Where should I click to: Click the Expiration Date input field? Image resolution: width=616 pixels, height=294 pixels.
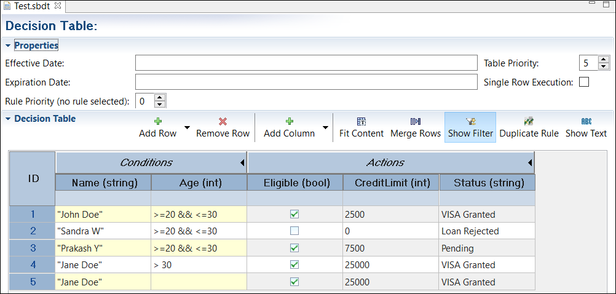[306, 82]
